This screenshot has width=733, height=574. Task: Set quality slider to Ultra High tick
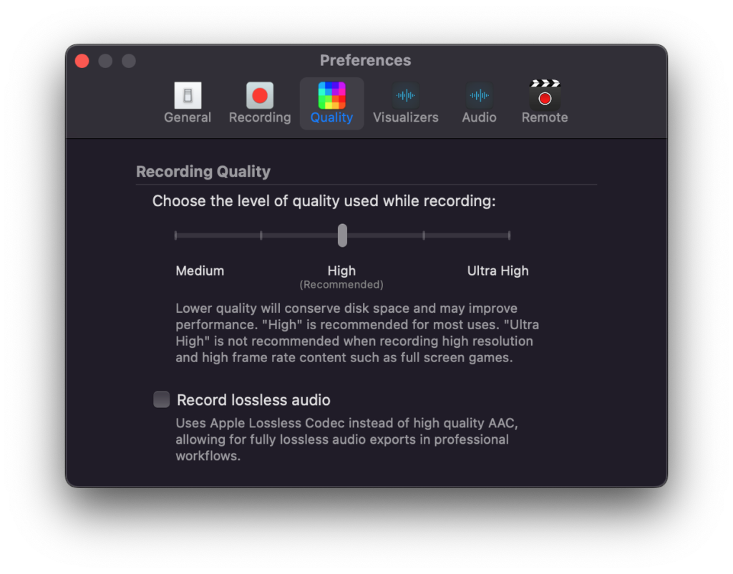coord(509,235)
